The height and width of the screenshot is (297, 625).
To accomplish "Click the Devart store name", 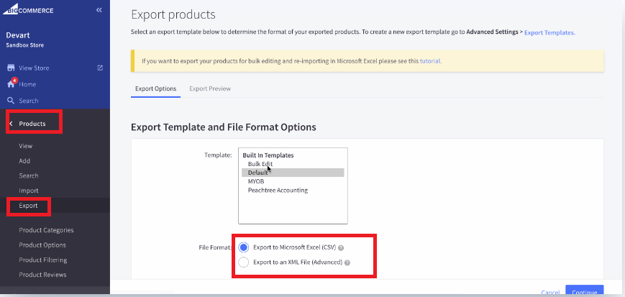I will pos(18,35).
